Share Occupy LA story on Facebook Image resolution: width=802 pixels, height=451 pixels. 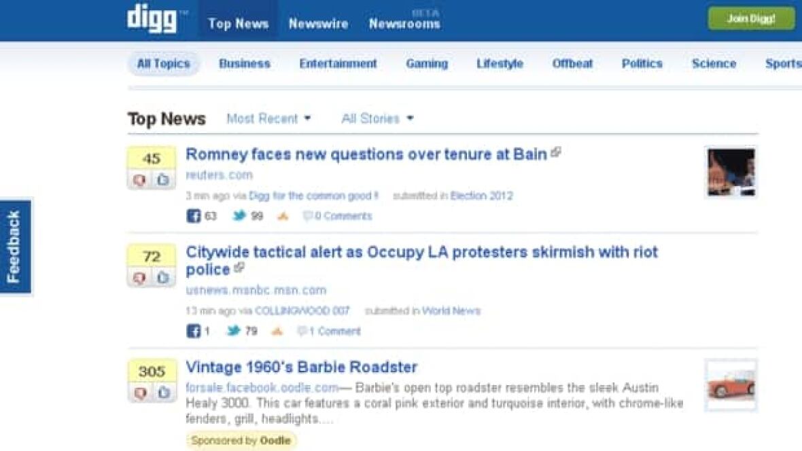click(x=194, y=331)
